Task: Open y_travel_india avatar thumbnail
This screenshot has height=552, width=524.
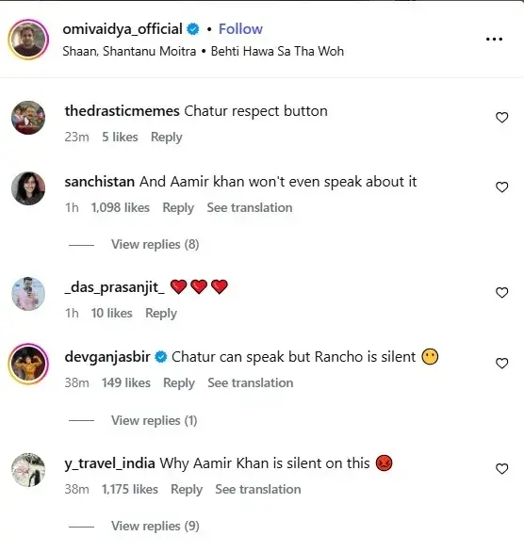Action: [28, 470]
